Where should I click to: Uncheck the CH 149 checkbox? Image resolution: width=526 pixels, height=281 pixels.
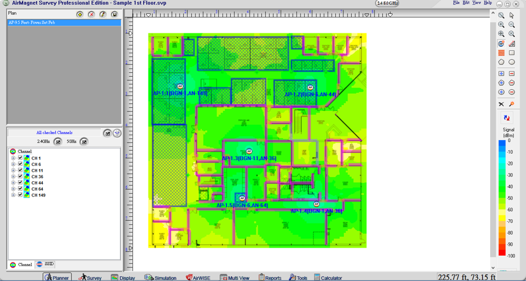pos(20,195)
